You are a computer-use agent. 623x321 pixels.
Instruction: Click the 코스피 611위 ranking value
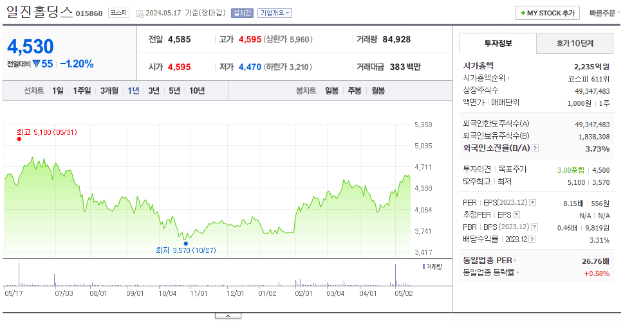[x=590, y=78]
